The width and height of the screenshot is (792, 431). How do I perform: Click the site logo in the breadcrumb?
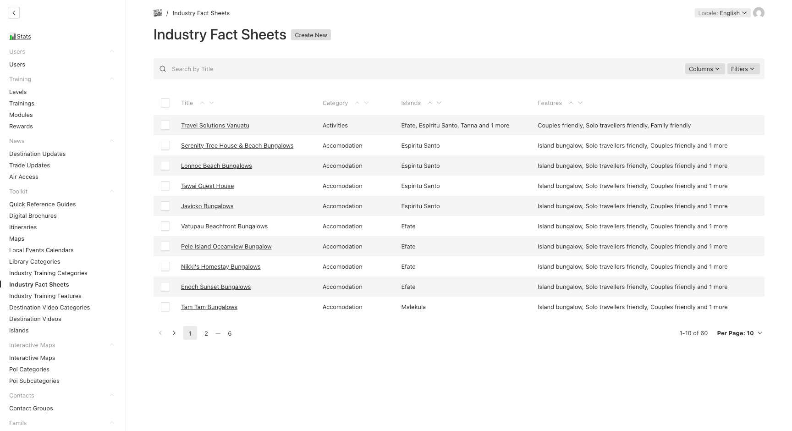tap(158, 12)
